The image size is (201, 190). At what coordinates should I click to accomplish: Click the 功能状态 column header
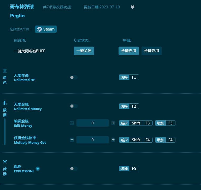[x=82, y=41]
